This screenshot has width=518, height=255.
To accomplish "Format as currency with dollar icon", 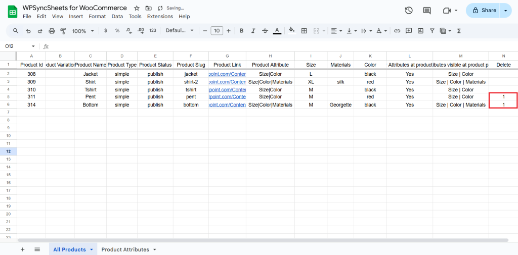I will tap(106, 31).
